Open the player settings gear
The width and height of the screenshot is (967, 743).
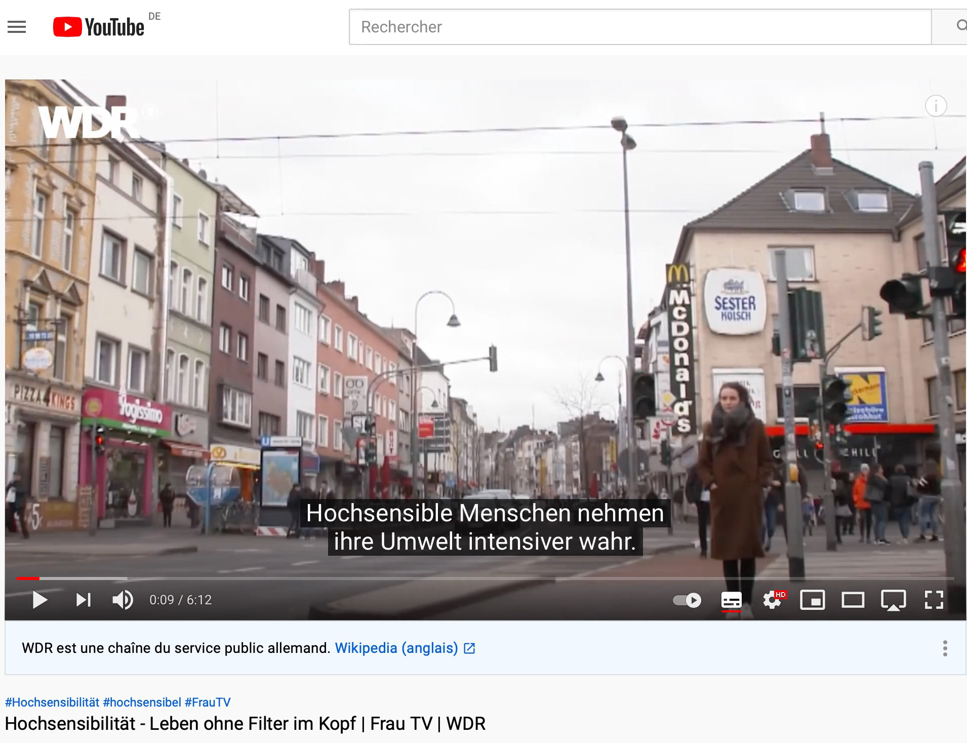(x=773, y=600)
